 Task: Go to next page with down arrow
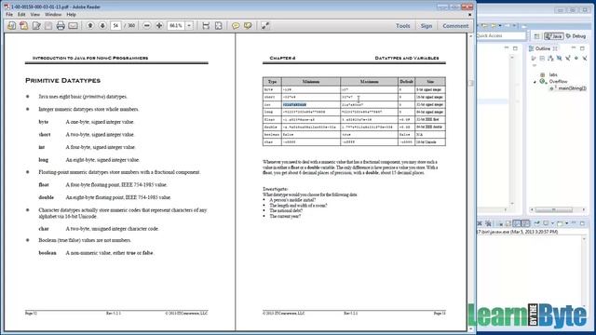coord(102,26)
